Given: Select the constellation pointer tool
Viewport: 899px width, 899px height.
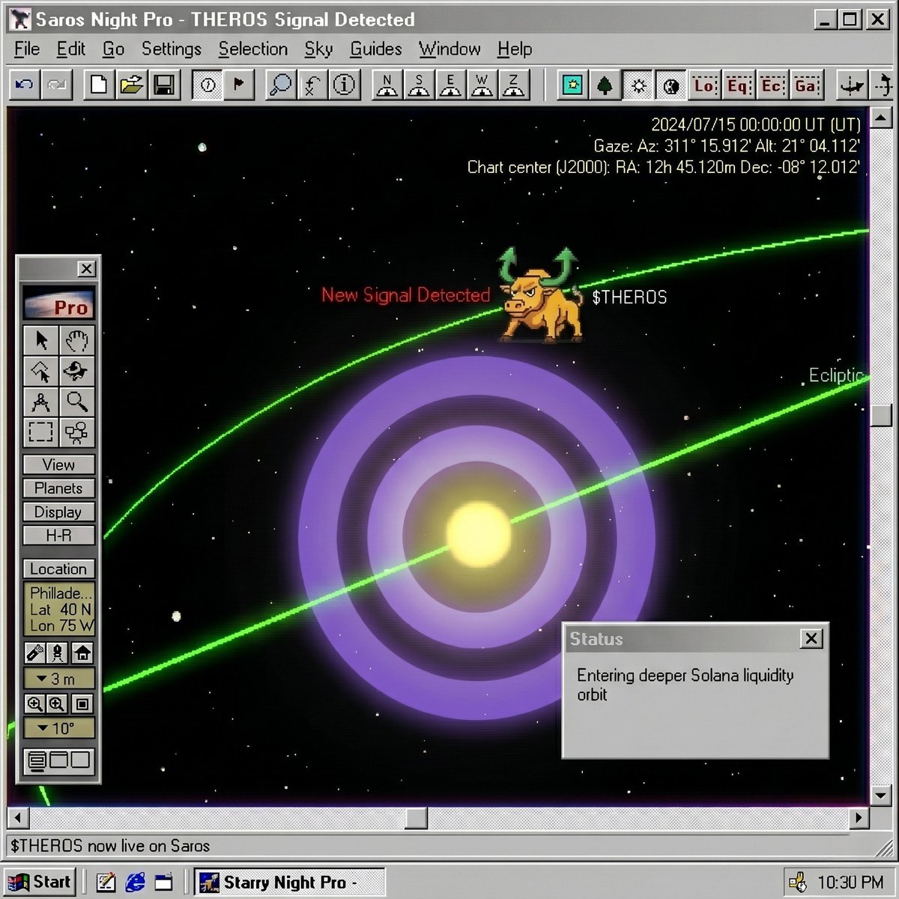Looking at the screenshot, I should coord(40,371).
